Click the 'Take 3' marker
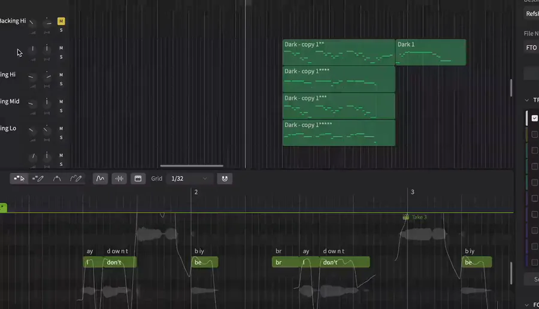Image resolution: width=539 pixels, height=309 pixels. click(415, 217)
